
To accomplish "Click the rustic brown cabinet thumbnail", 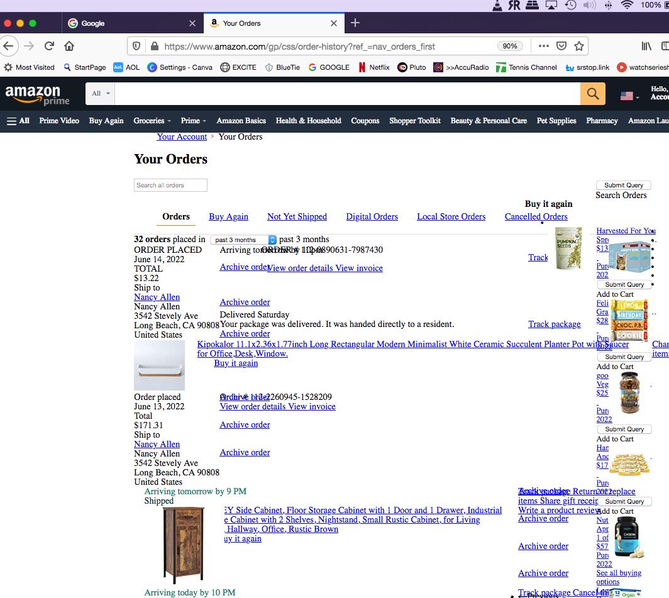I will (x=184, y=545).
